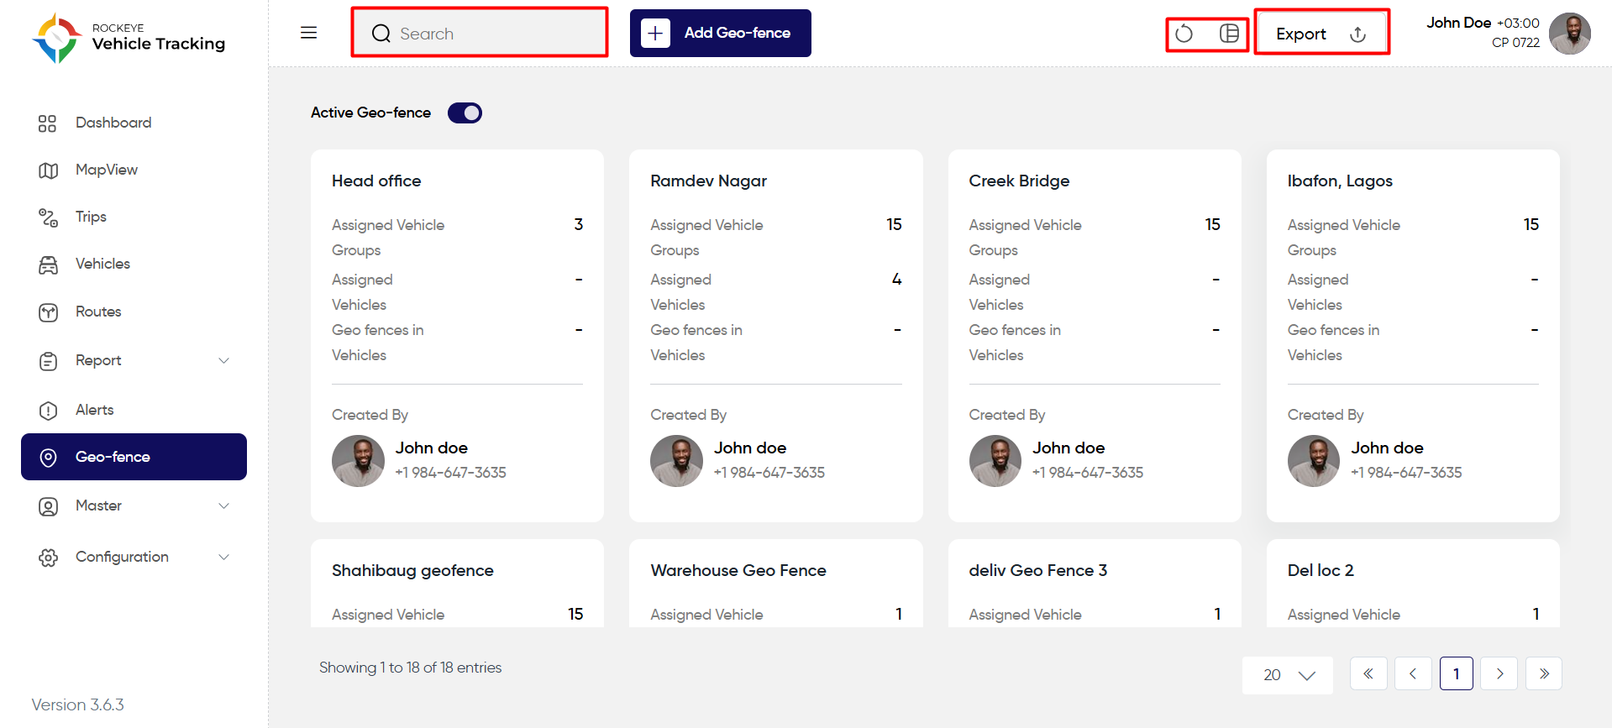Open the Warehouse Geo Fence card title
Viewport: 1612px width, 728px height.
[x=738, y=570]
